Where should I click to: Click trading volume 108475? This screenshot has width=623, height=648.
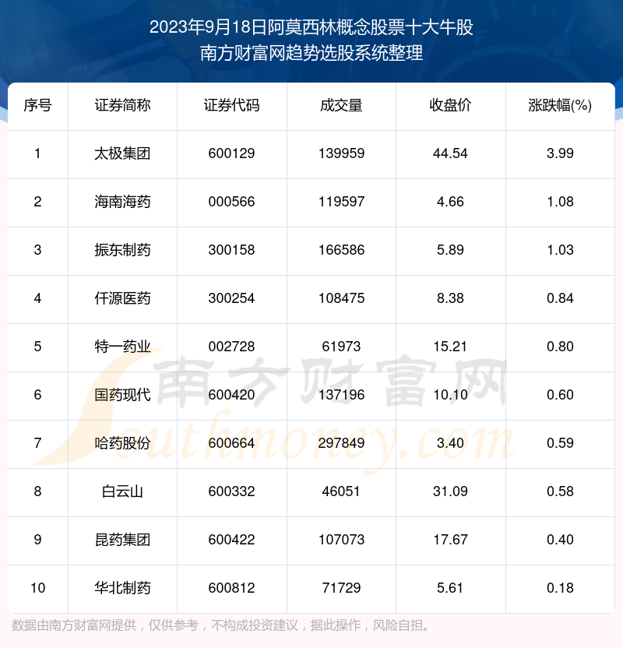[341, 298]
